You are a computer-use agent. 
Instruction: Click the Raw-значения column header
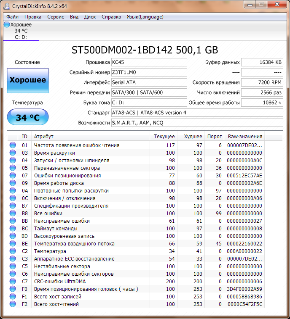point(244,137)
